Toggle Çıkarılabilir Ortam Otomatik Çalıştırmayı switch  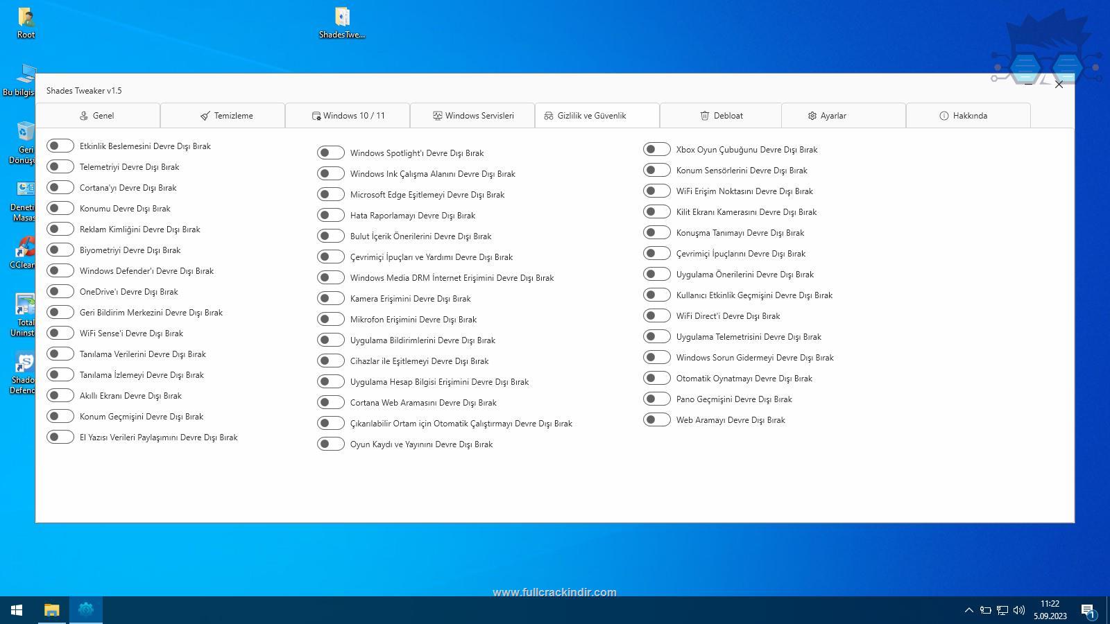pos(331,423)
